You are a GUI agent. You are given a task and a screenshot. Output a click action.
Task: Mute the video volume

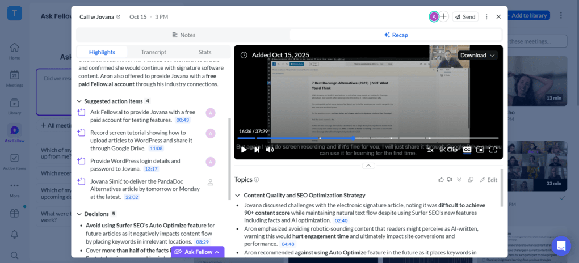click(270, 150)
